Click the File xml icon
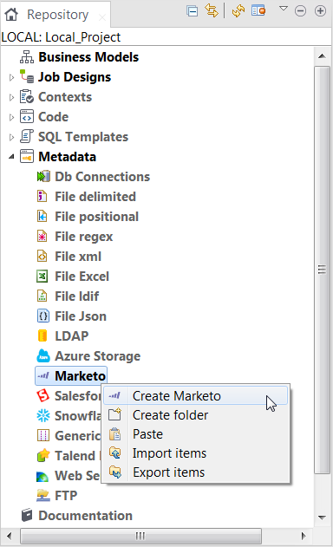 click(42, 257)
